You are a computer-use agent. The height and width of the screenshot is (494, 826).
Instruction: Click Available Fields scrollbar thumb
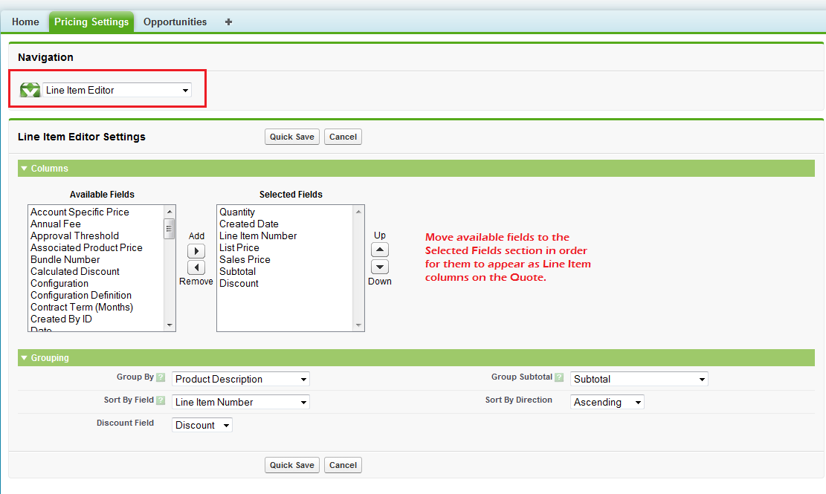pyautogui.click(x=170, y=229)
